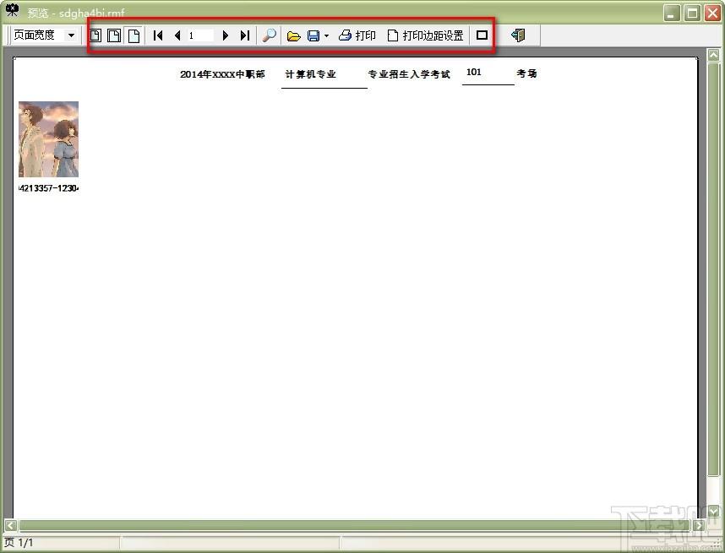Click the vertical scrollbar down arrow
The height and width of the screenshot is (553, 725).
(x=713, y=512)
